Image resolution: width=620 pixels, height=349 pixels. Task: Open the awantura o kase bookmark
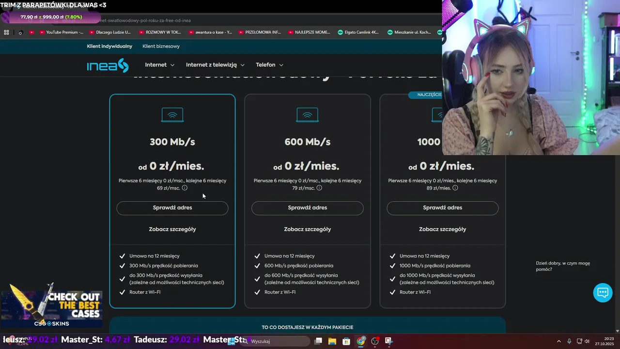click(210, 32)
